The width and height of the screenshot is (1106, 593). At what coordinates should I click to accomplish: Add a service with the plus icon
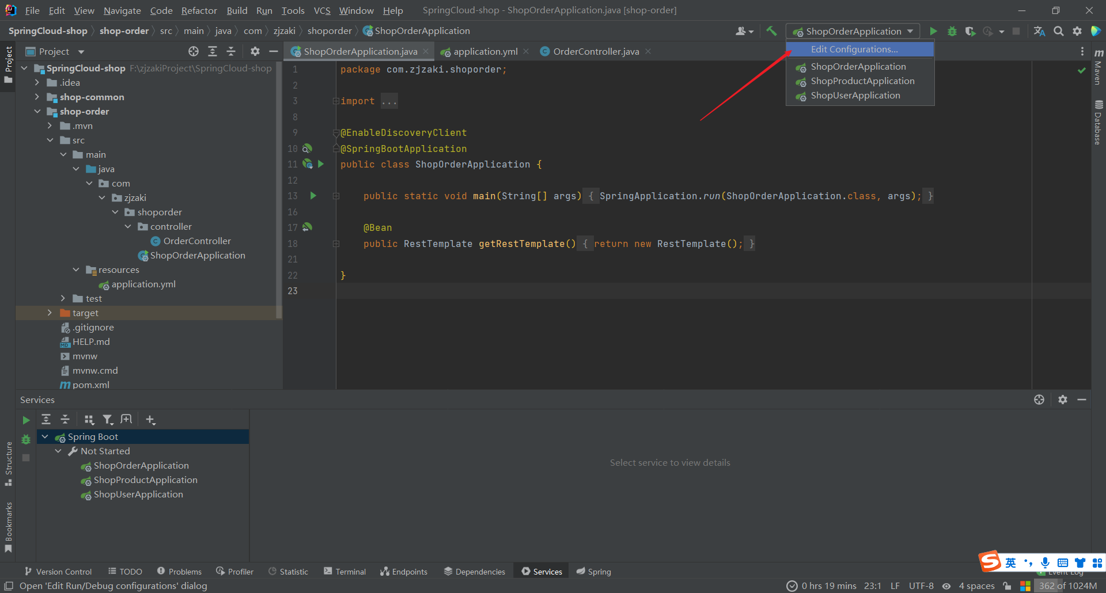pos(150,420)
